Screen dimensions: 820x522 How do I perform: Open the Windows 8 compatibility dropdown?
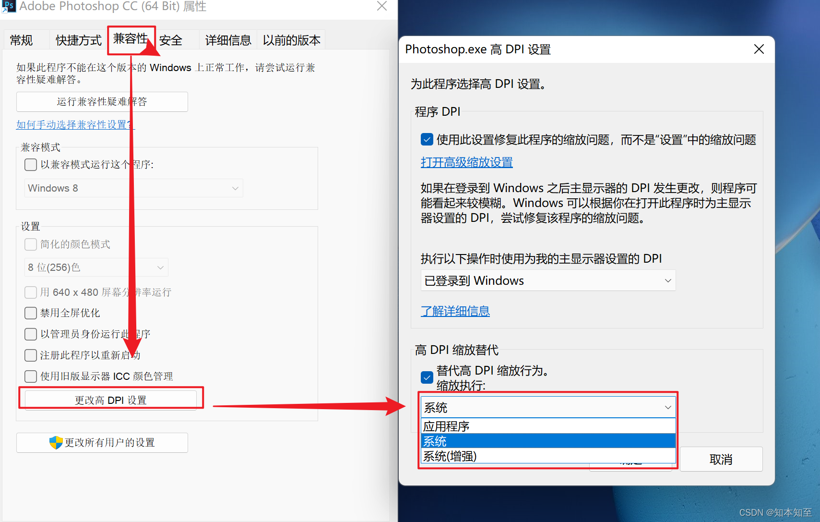coord(134,188)
